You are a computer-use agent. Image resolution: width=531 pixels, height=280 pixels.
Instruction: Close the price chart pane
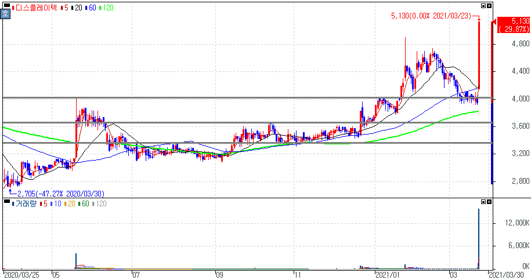point(489,6)
